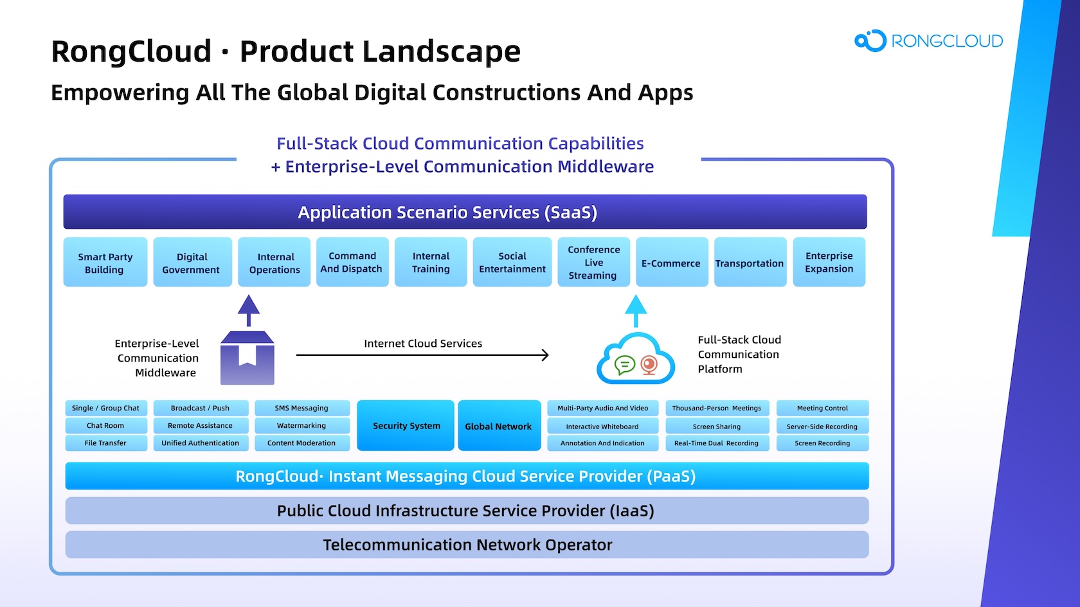Viewport: 1080px width, 607px height.
Task: Click the File Transfer cell
Action: (x=106, y=443)
